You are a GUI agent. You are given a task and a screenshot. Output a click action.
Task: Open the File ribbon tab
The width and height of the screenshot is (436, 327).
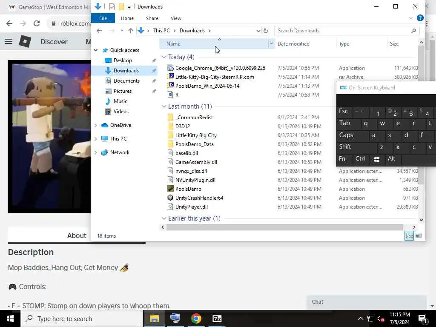click(103, 18)
